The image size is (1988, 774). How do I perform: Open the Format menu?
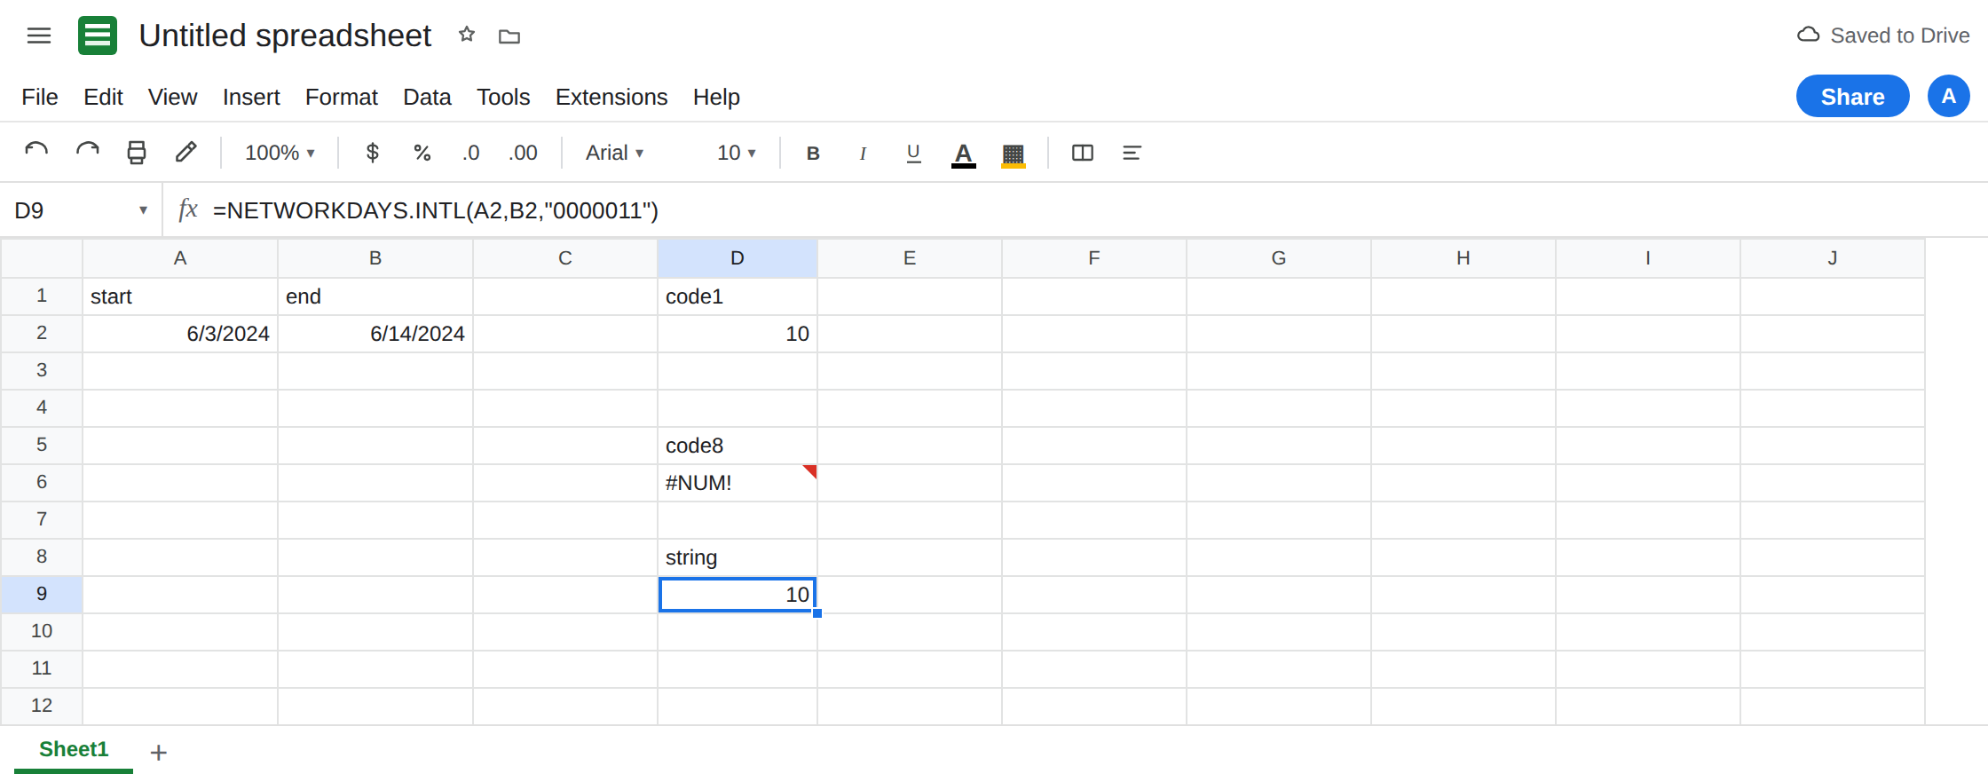coord(342,97)
